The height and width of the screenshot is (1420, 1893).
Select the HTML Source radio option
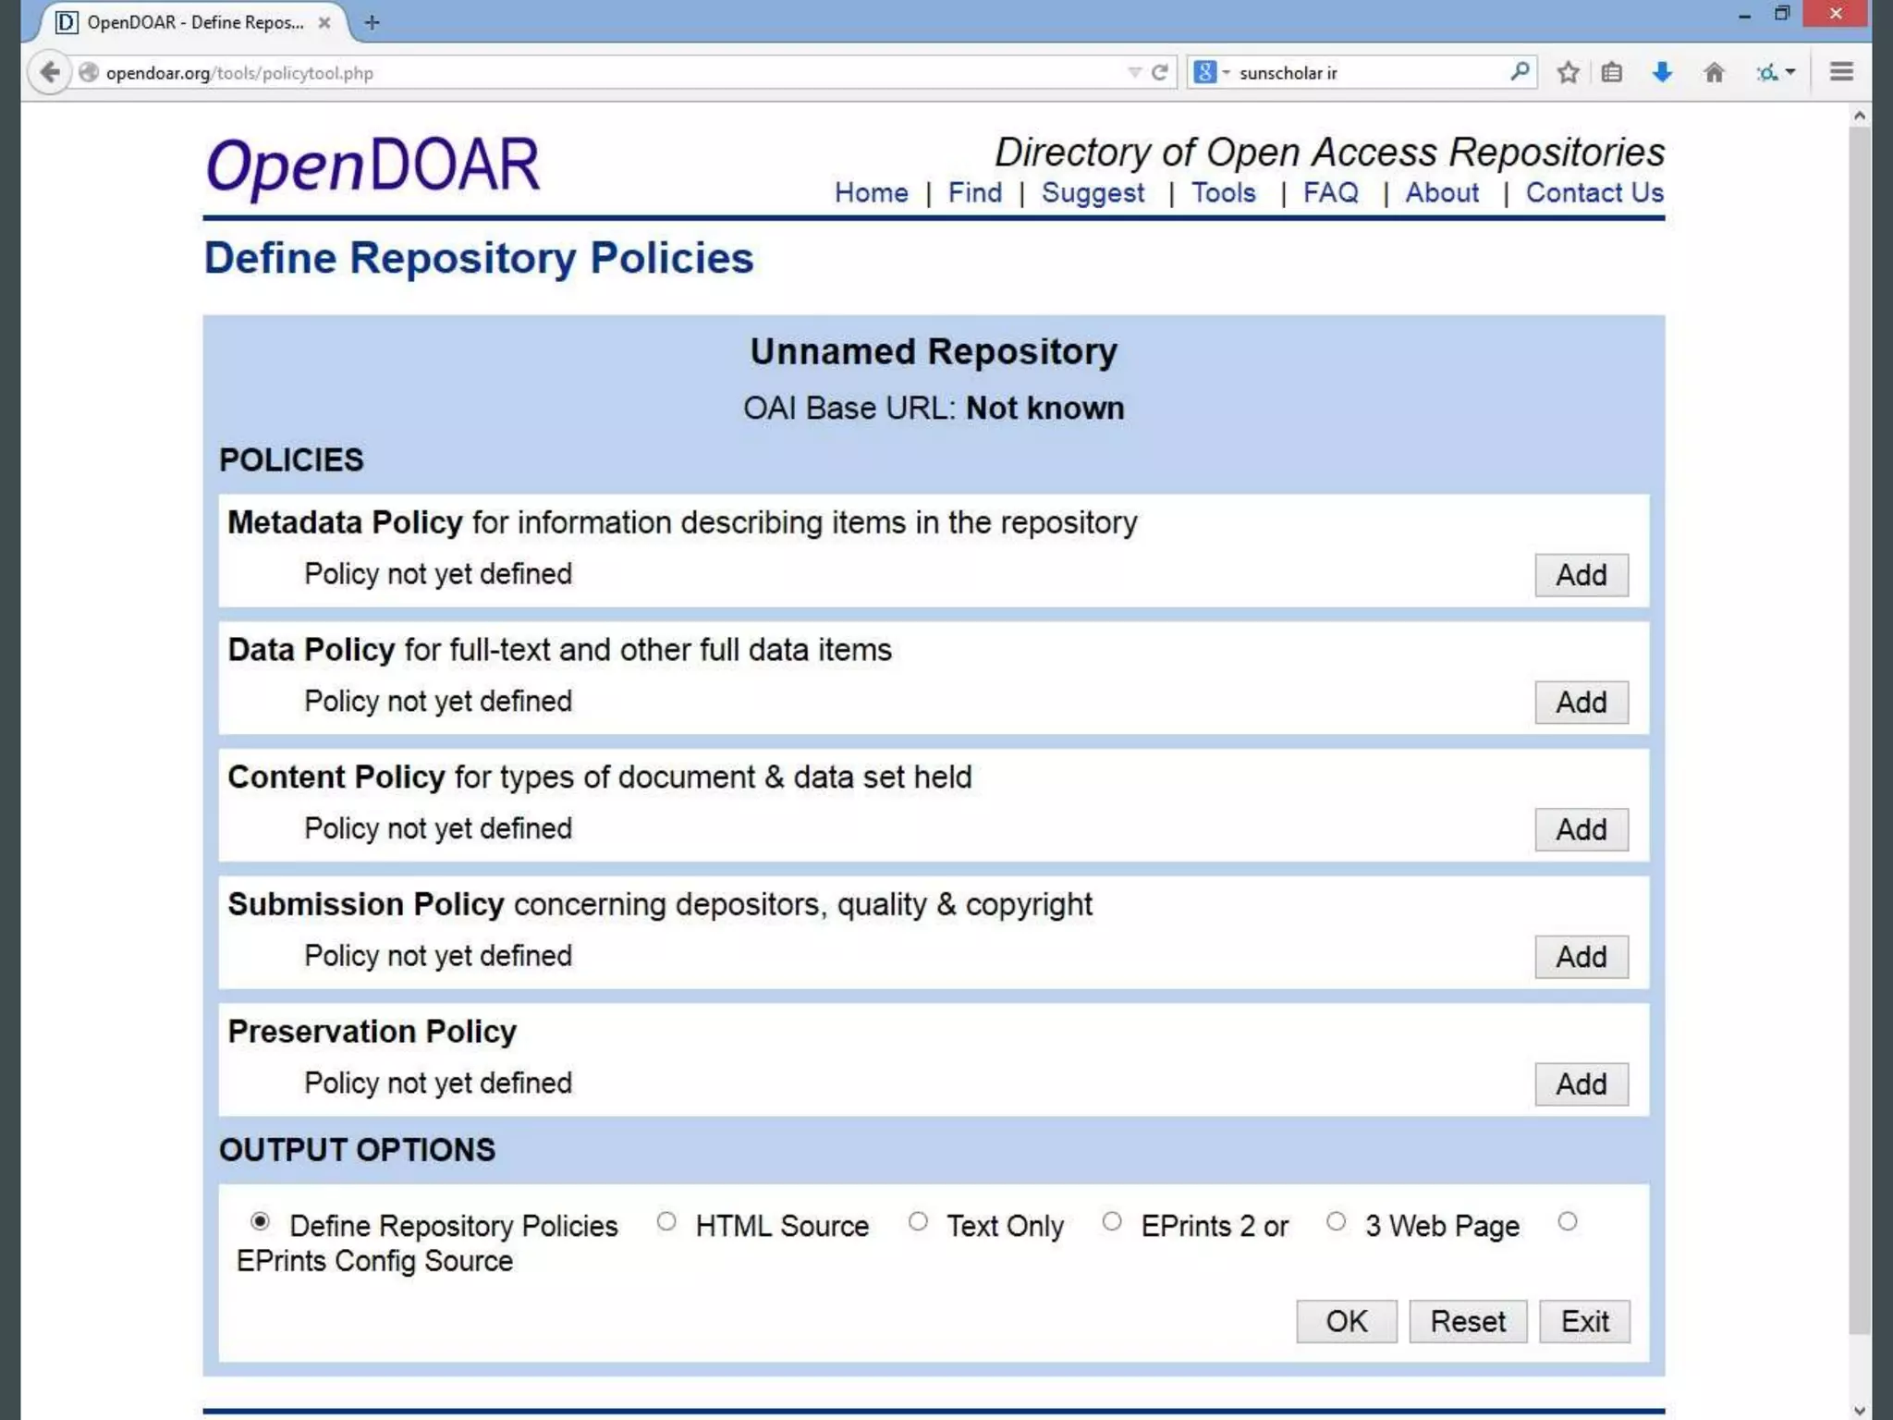tap(666, 1221)
